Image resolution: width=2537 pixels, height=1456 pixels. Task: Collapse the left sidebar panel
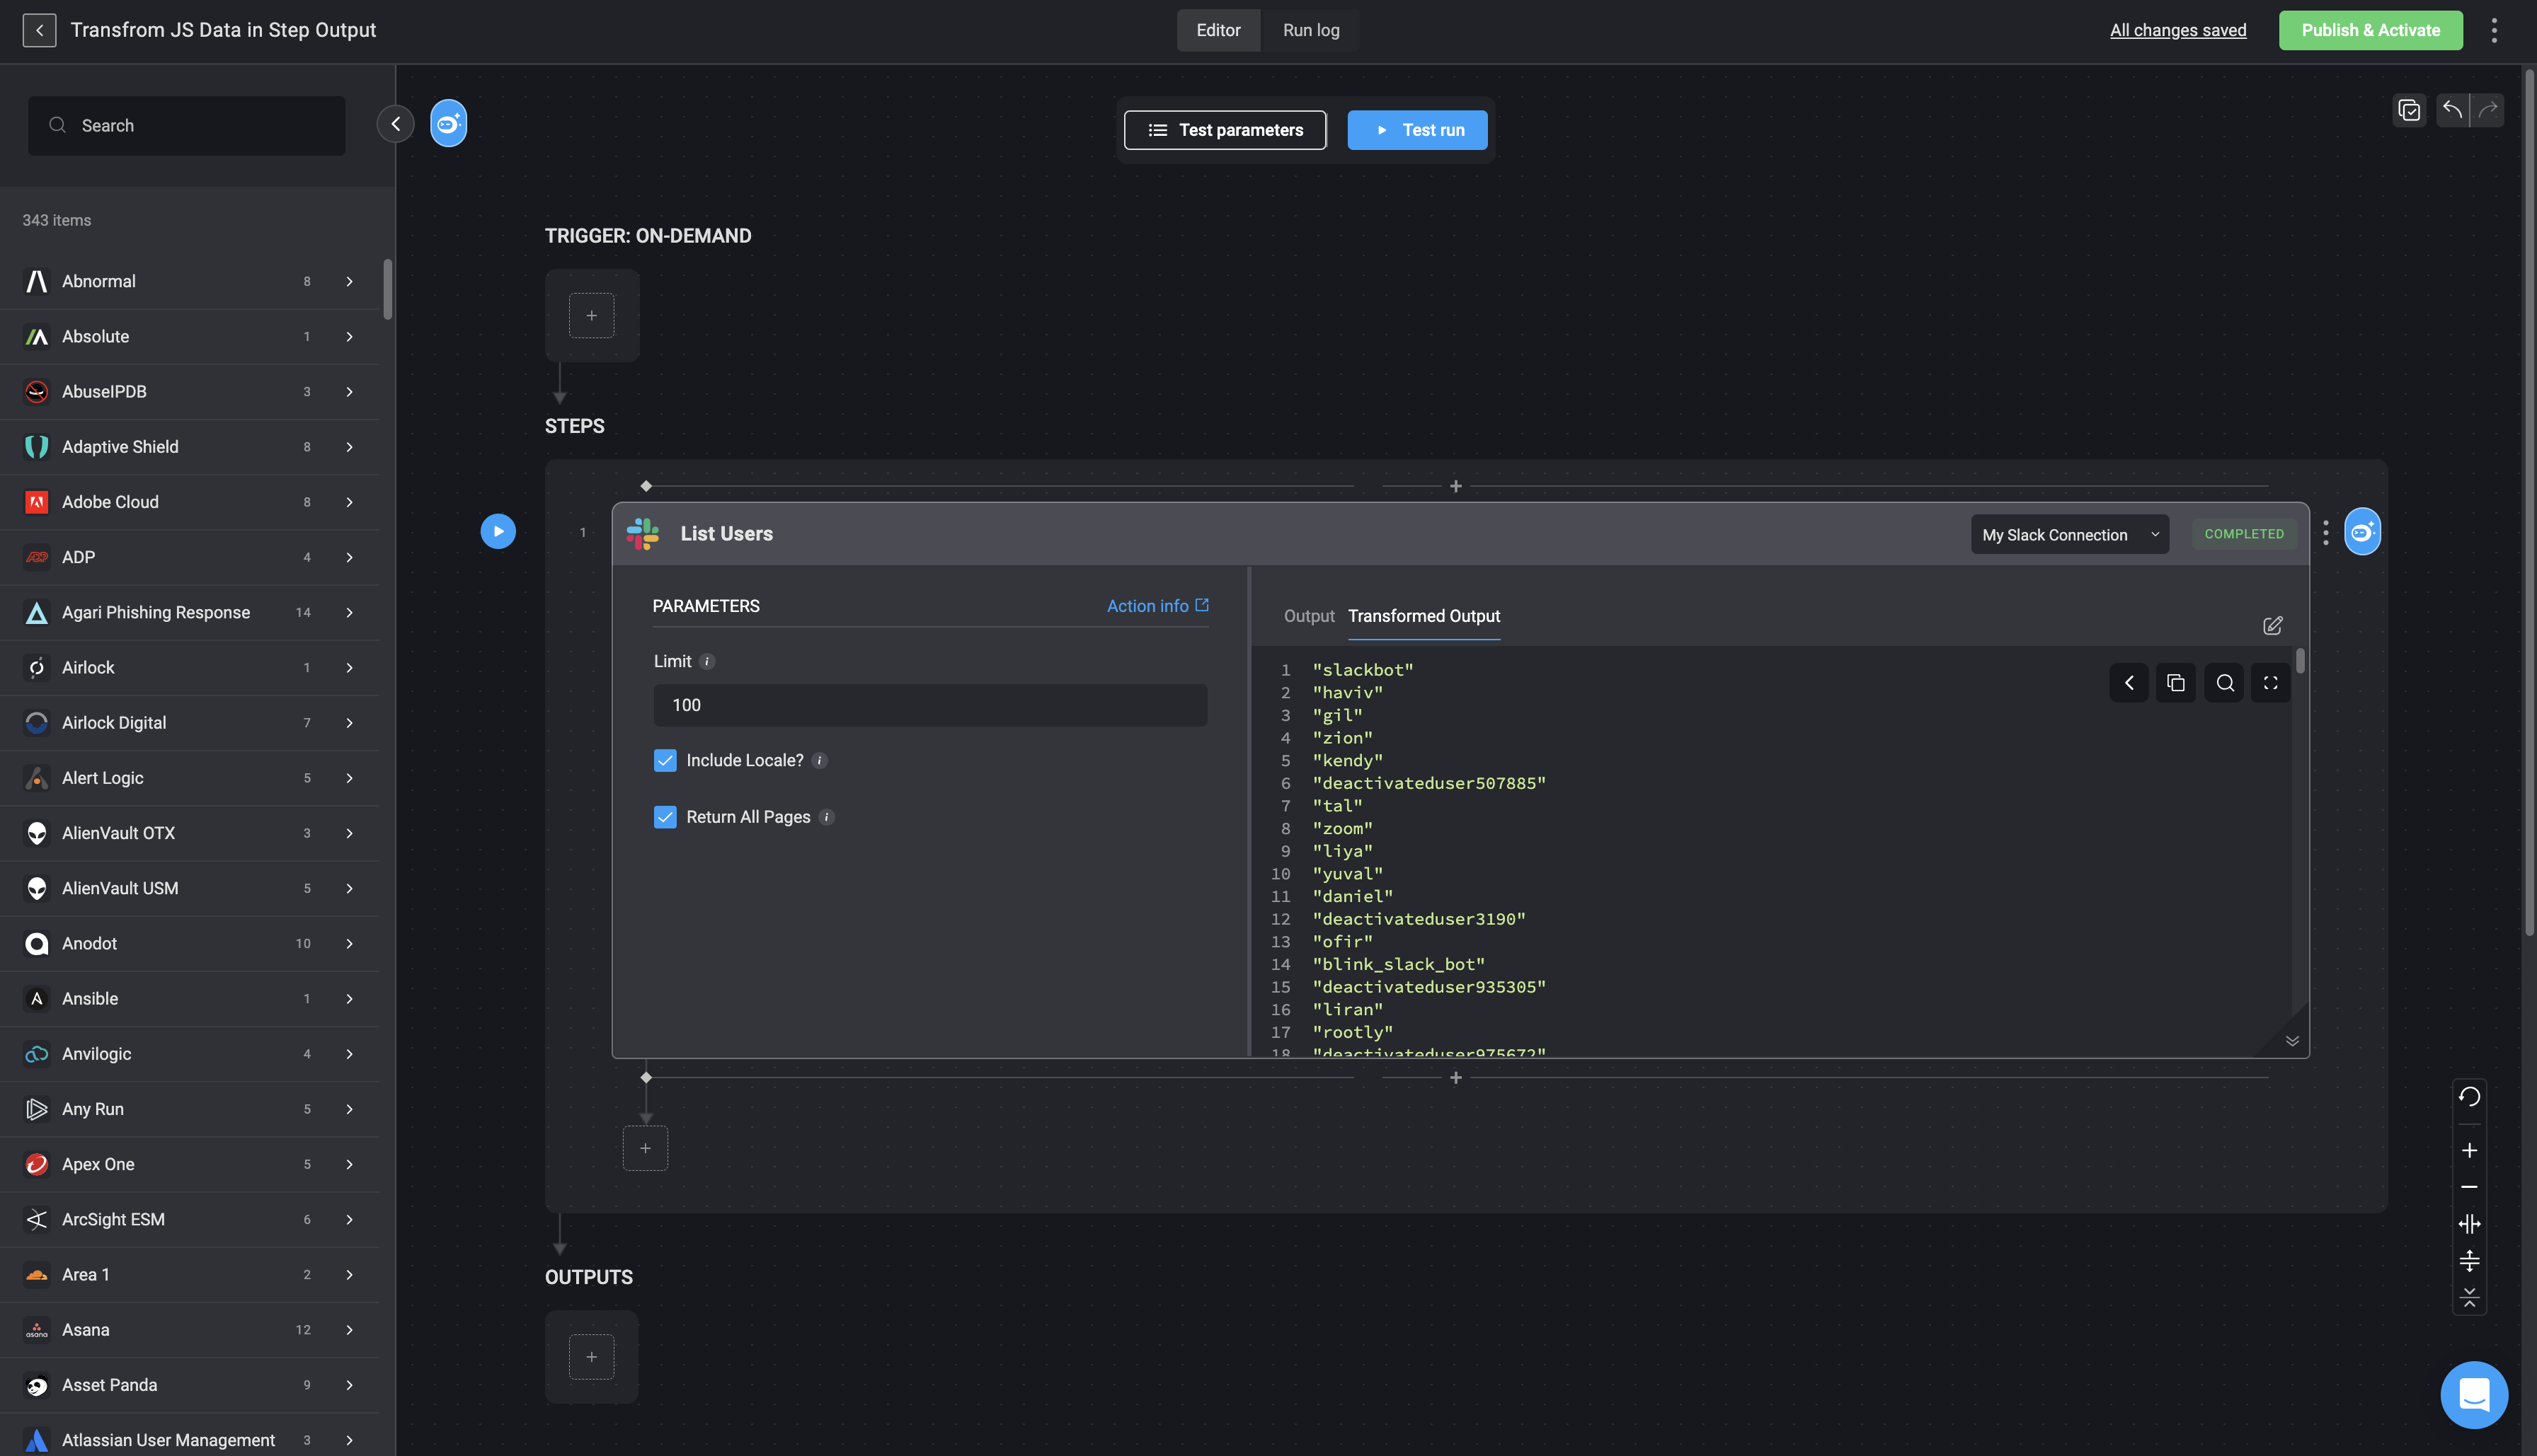[395, 124]
